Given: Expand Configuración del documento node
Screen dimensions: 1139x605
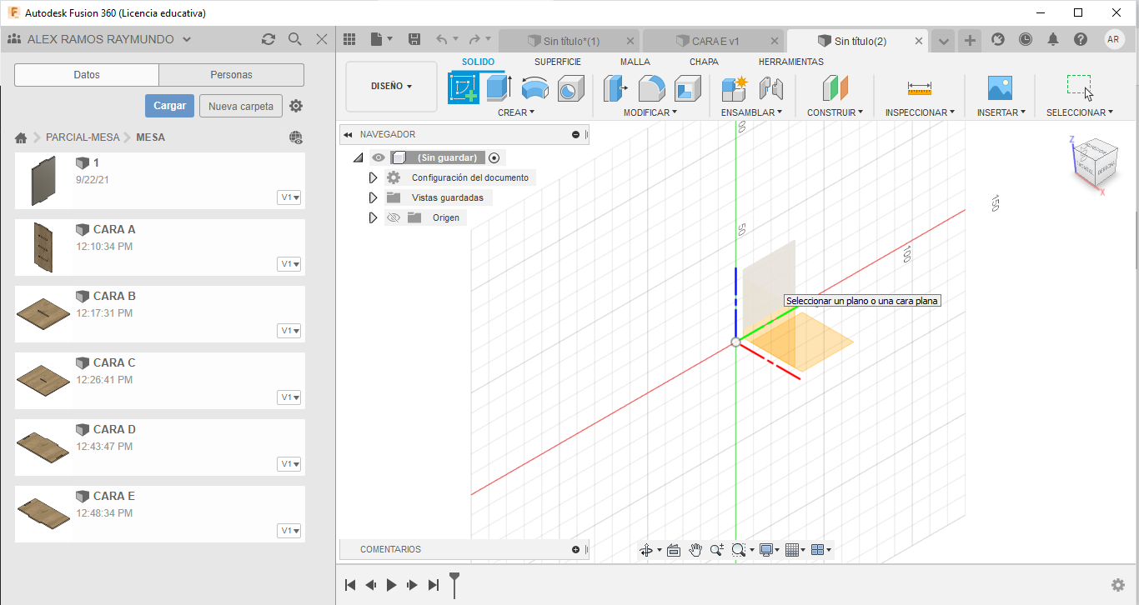Looking at the screenshot, I should pos(373,177).
